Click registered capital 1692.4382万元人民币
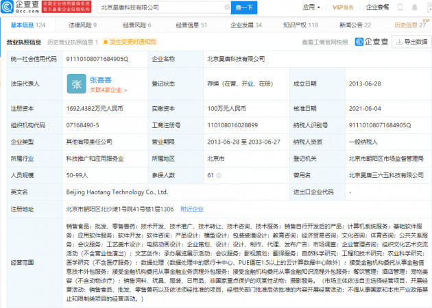 tap(95, 109)
